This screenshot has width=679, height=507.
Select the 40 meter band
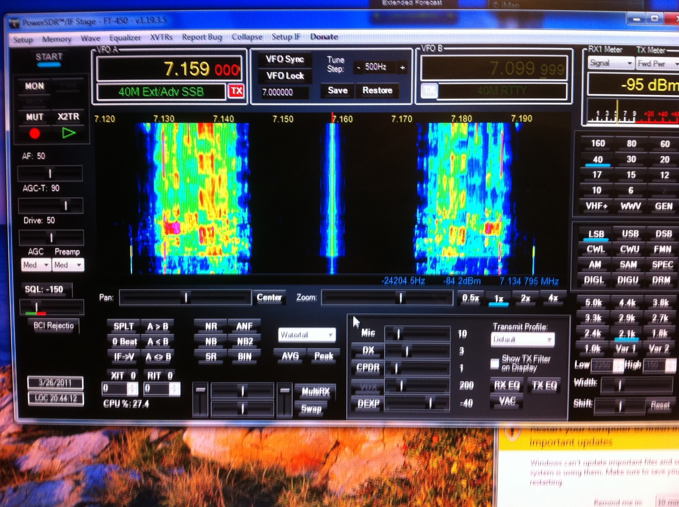(598, 159)
